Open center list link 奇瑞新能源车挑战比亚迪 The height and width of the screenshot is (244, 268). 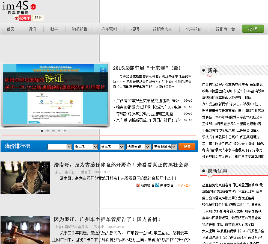(x=145, y=114)
